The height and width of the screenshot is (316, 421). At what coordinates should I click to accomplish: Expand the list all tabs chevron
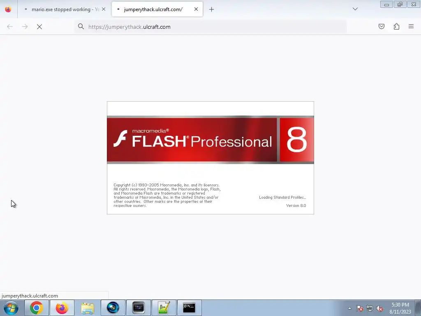tap(355, 9)
